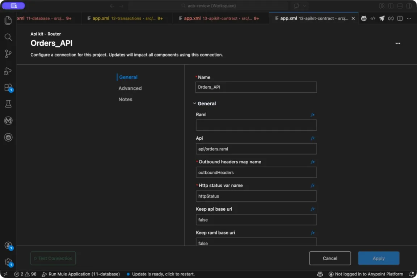Click the Cancel button
This screenshot has height=278, width=417.
point(330,258)
